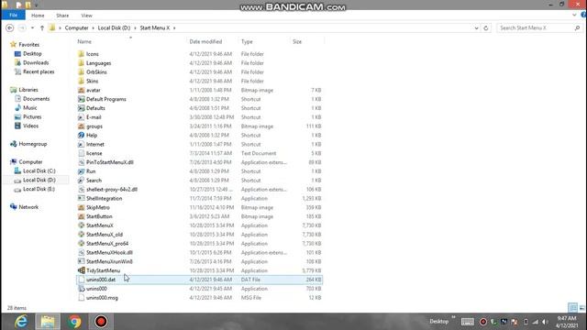Open Videos library

pos(30,126)
